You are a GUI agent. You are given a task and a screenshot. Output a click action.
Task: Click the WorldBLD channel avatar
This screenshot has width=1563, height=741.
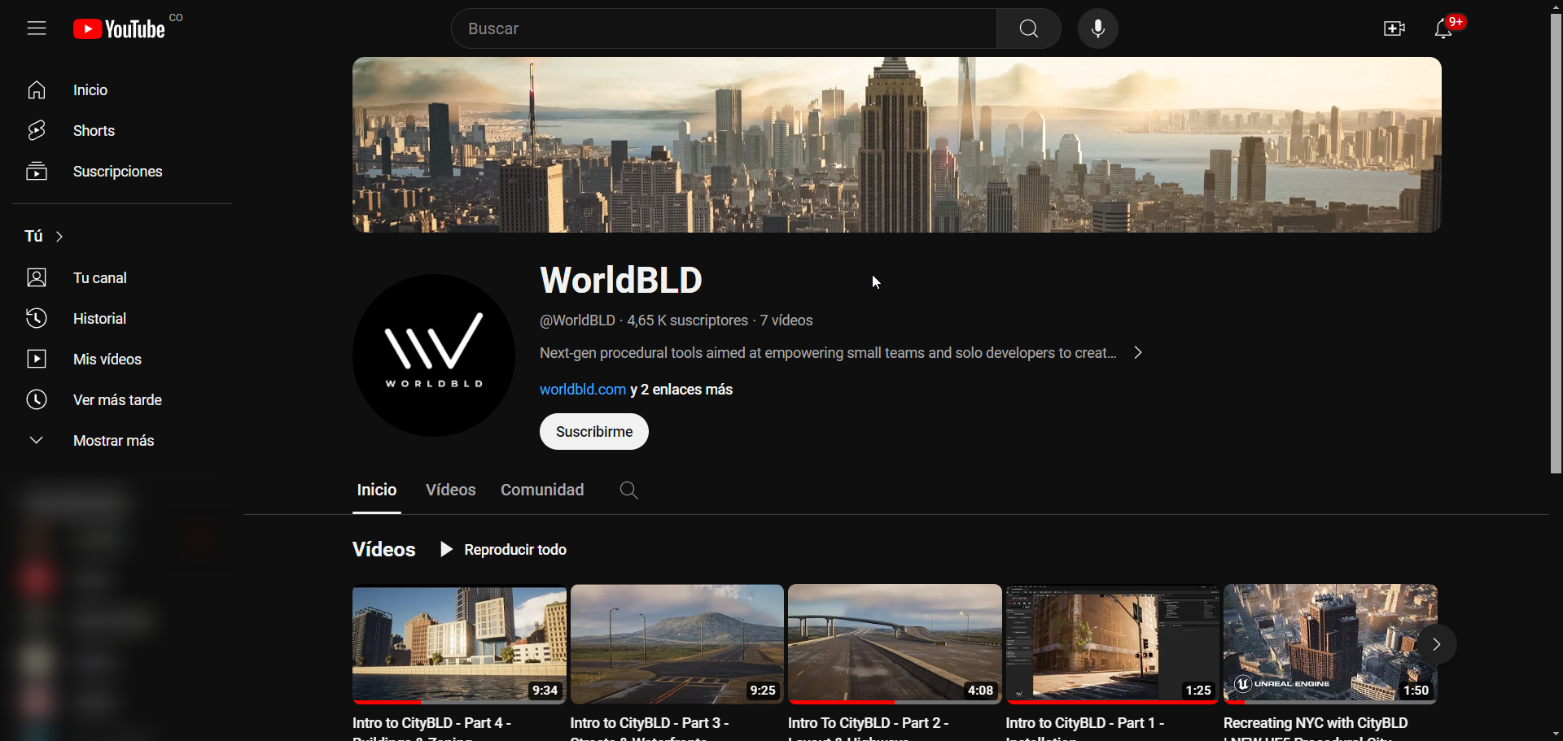click(434, 355)
